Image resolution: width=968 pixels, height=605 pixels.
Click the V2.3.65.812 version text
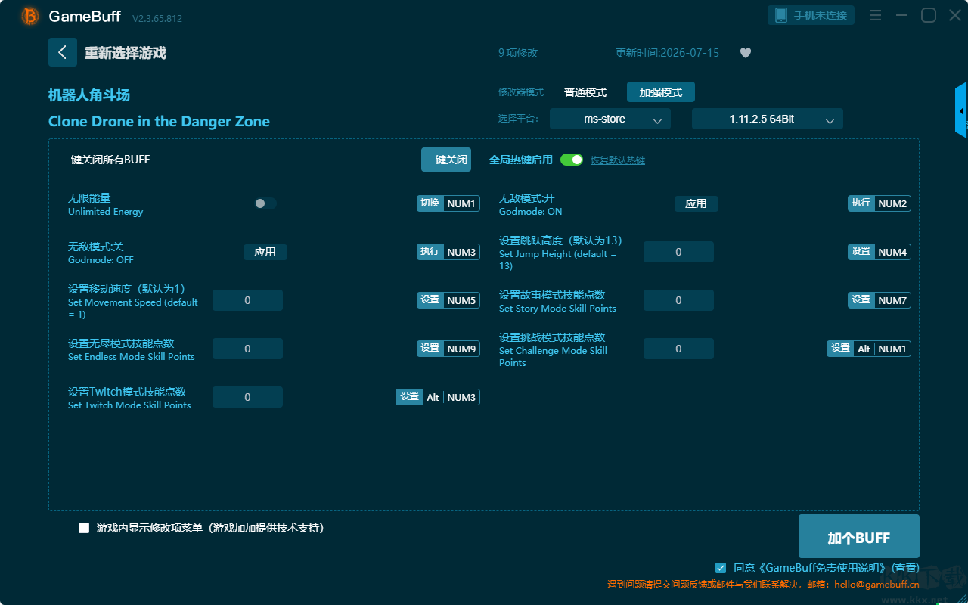click(x=157, y=18)
